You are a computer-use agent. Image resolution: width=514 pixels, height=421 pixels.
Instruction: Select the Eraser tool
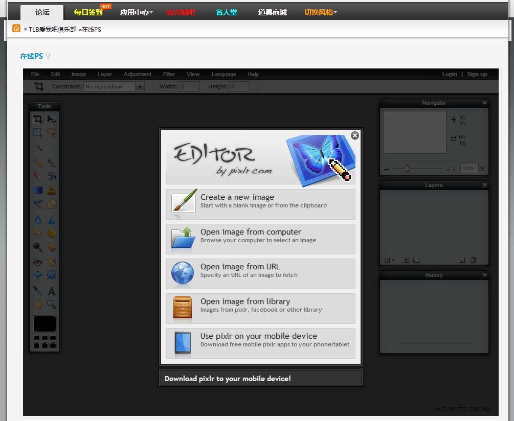(38, 176)
